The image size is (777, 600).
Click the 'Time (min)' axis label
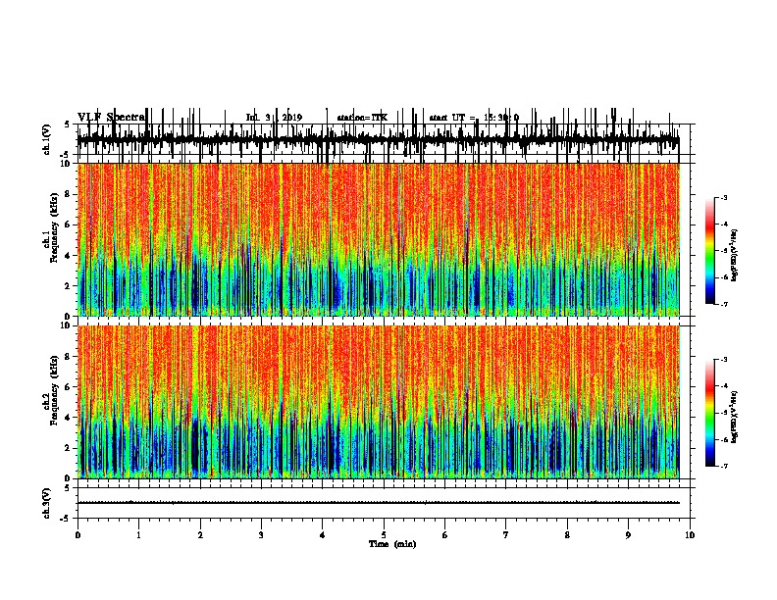[x=392, y=544]
